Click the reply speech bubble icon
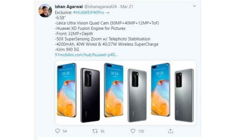 [57, 131]
